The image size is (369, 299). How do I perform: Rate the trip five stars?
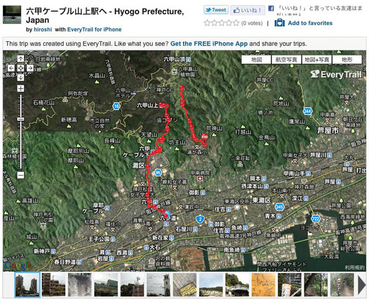[236, 23]
